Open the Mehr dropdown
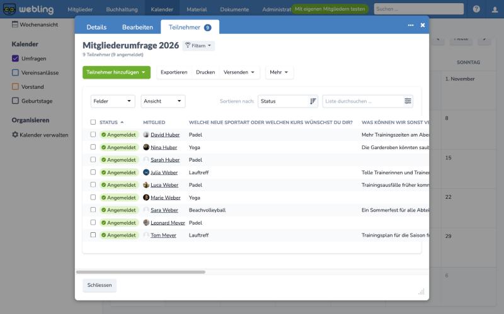Image resolution: width=504 pixels, height=314 pixels. pos(279,72)
